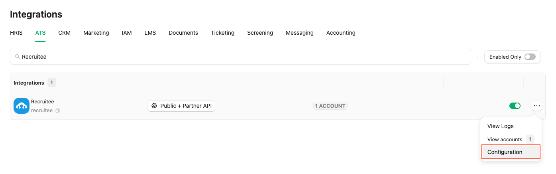Select the Messaging tab
556x174 pixels.
(300, 33)
